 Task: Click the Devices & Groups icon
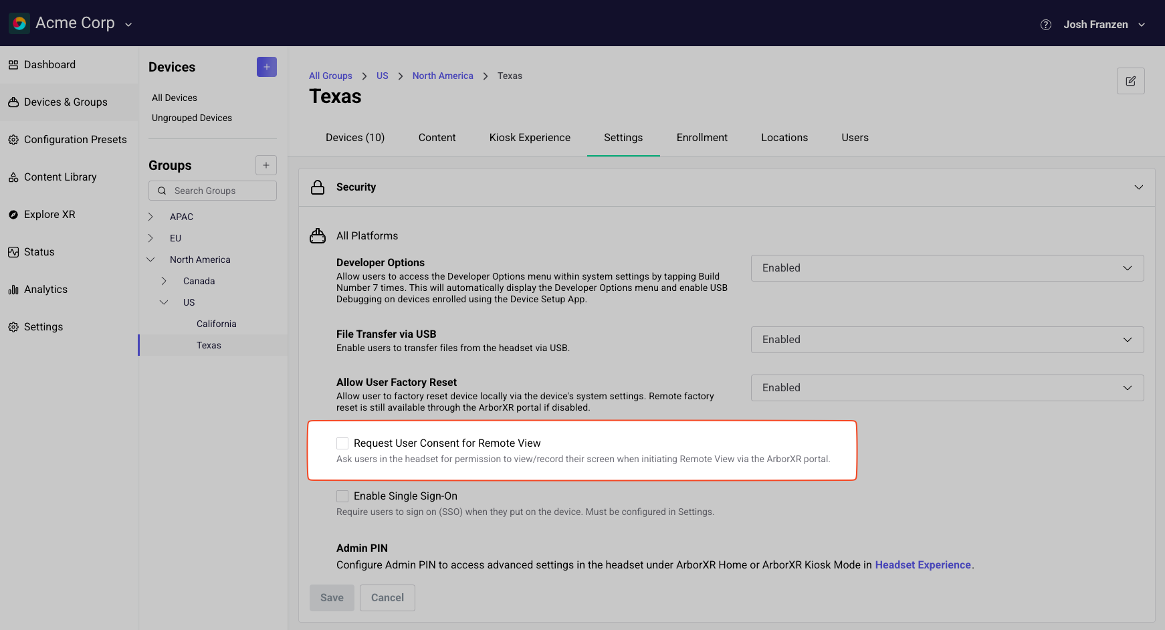click(x=13, y=102)
